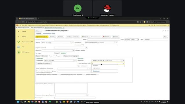Click the Ввести ИНН Отправителя button
This screenshot has height=104, width=185.
click(x=44, y=63)
